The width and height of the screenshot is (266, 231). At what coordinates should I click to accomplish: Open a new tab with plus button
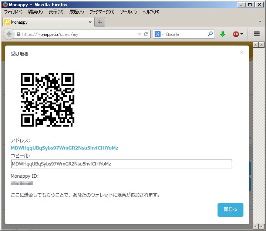pos(100,22)
